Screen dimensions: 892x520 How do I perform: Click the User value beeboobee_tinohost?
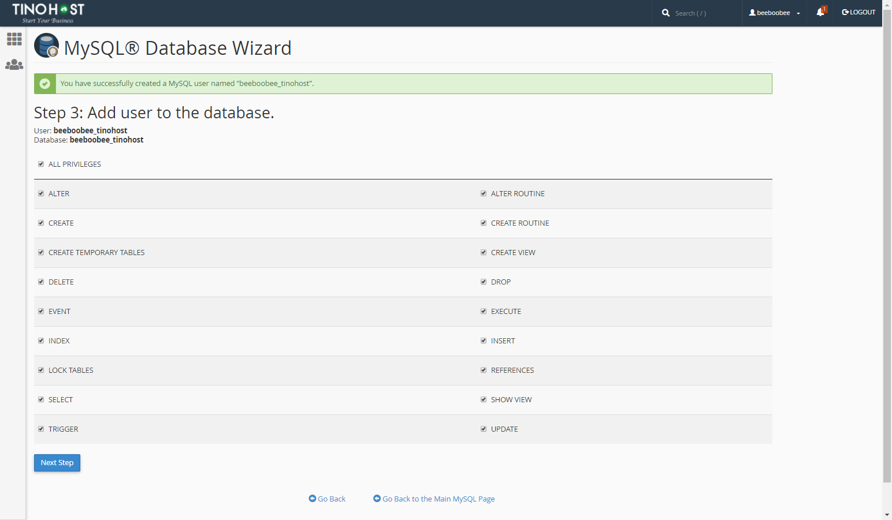[x=90, y=130]
